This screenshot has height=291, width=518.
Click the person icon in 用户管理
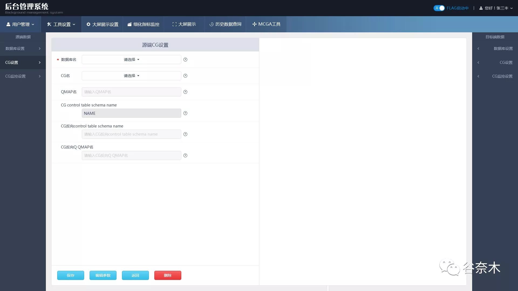point(8,24)
